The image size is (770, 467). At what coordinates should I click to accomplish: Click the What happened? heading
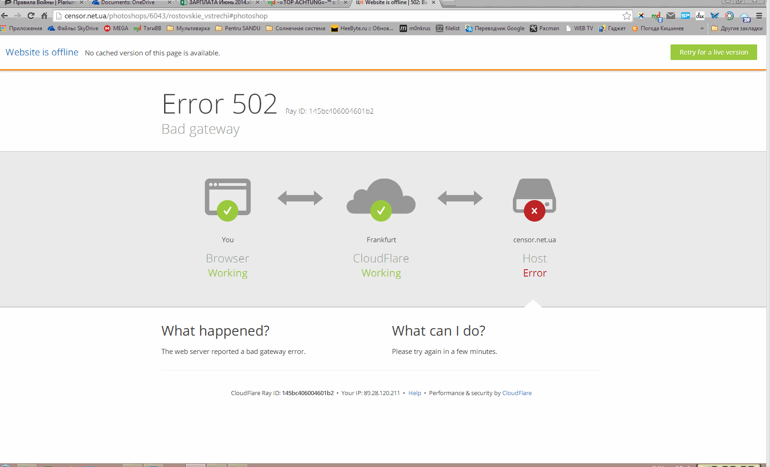tap(215, 331)
